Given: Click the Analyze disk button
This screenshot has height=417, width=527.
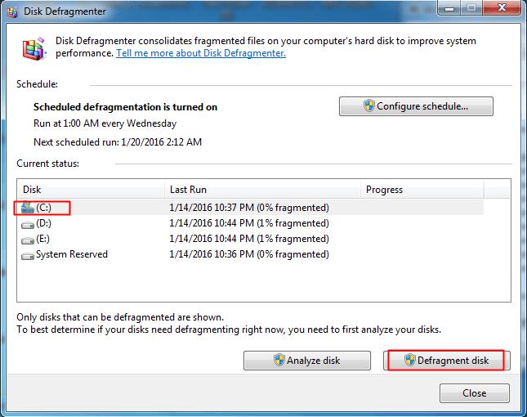Looking at the screenshot, I should (307, 361).
